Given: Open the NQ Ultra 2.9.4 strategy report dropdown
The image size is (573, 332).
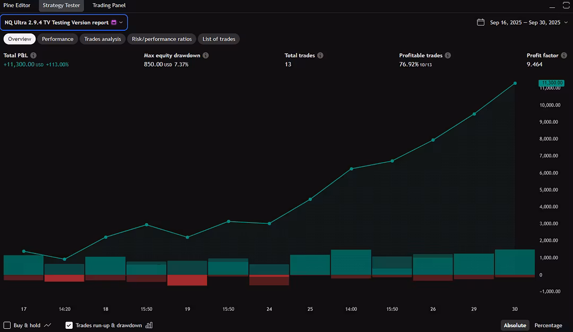Looking at the screenshot, I should 64,22.
